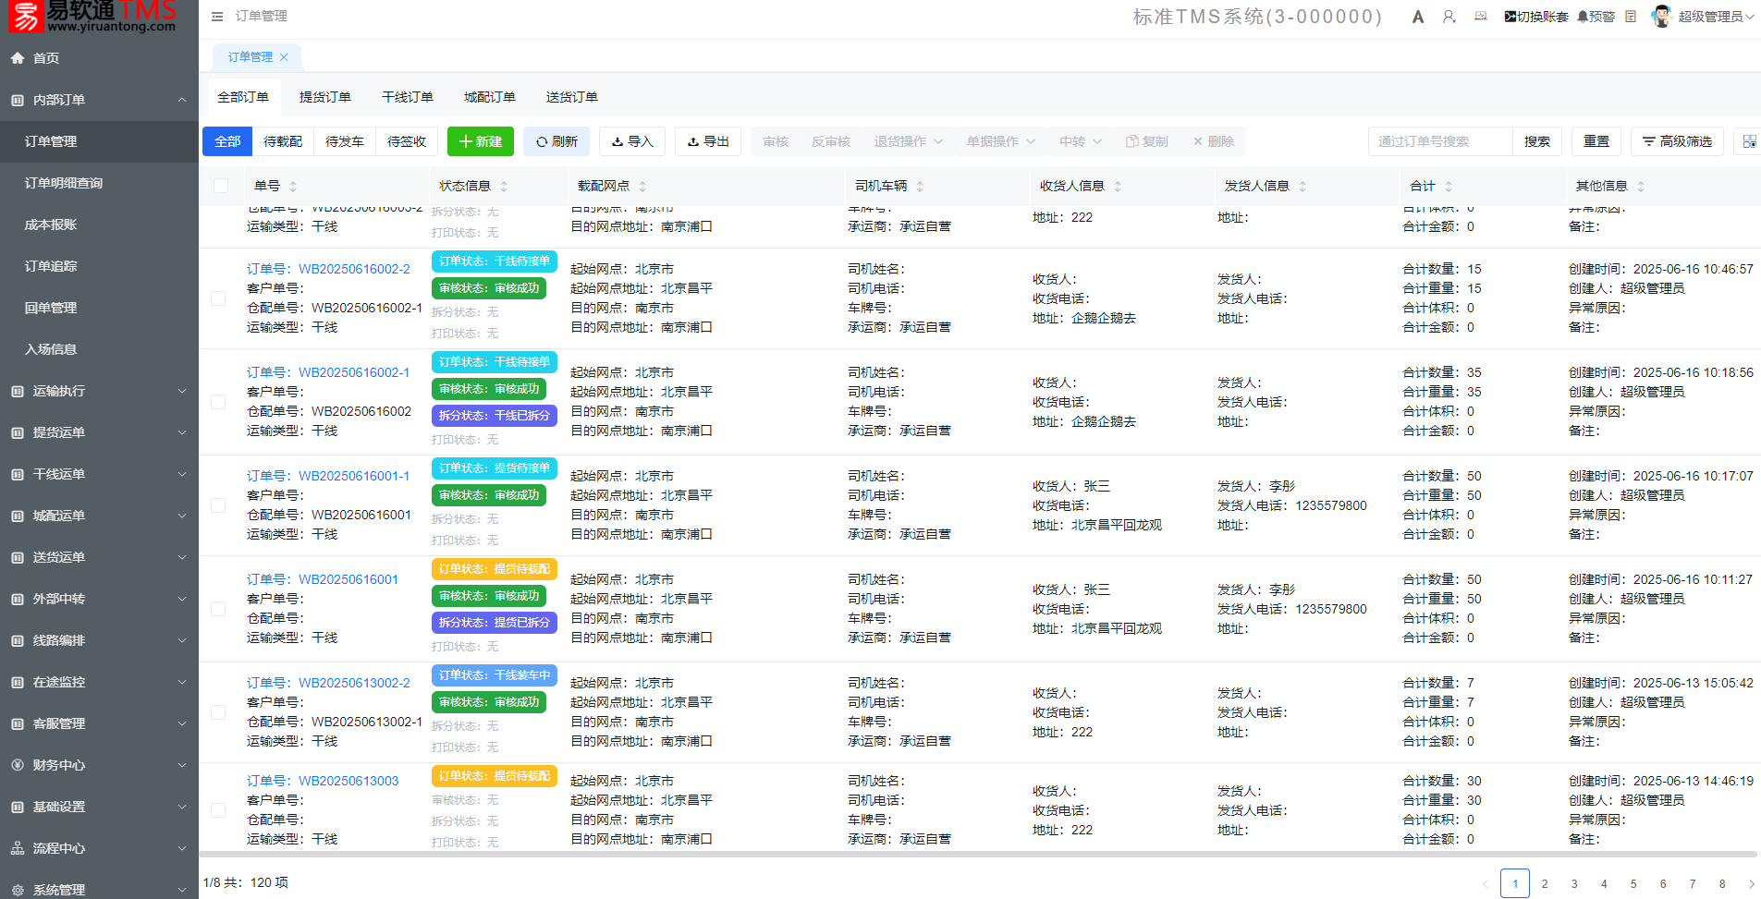Open the user profile icon in header
1761x899 pixels.
coord(1449,17)
